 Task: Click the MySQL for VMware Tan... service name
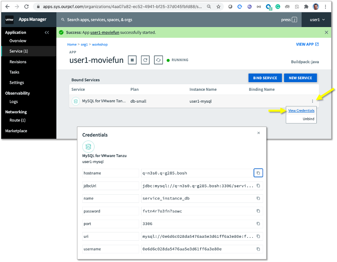click(104, 101)
